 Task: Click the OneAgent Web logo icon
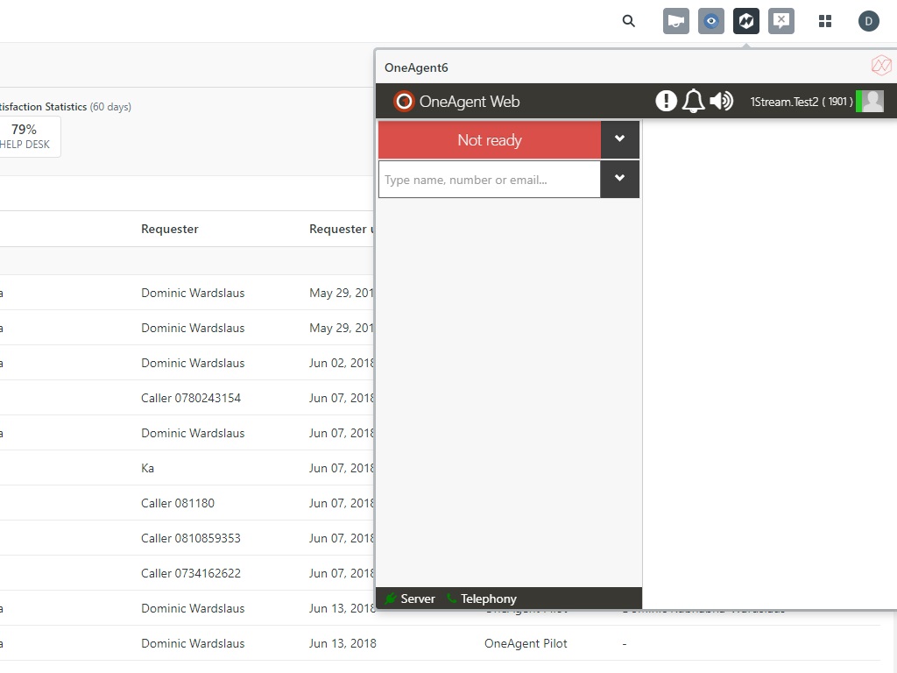(x=403, y=101)
